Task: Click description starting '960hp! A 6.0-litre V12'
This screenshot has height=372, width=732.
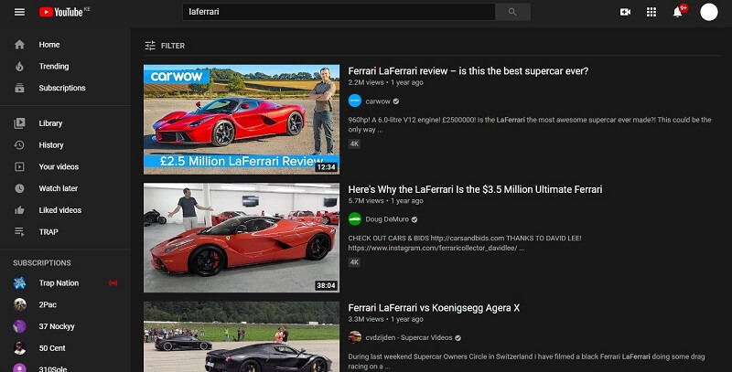Action: (530, 125)
